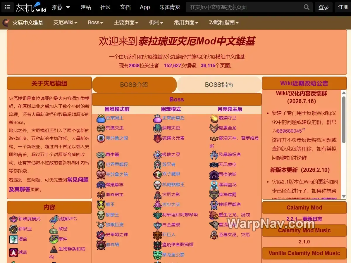Click the 关于灾厄模组 panel heading
Screen dimensions: 351x263
coord(49,83)
